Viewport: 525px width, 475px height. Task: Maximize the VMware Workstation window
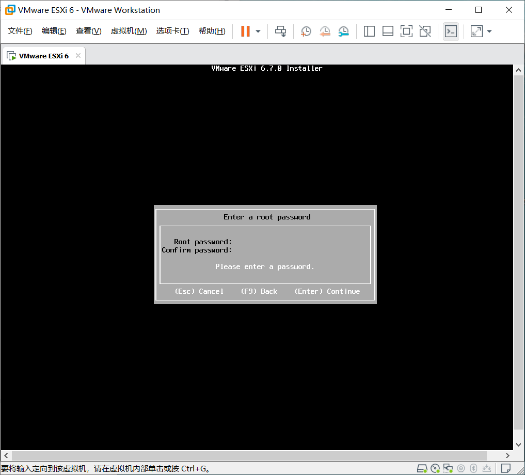(479, 10)
